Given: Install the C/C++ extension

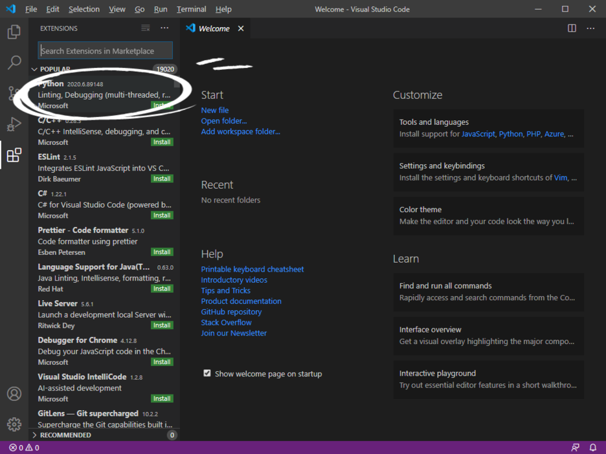Looking at the screenshot, I should point(162,142).
